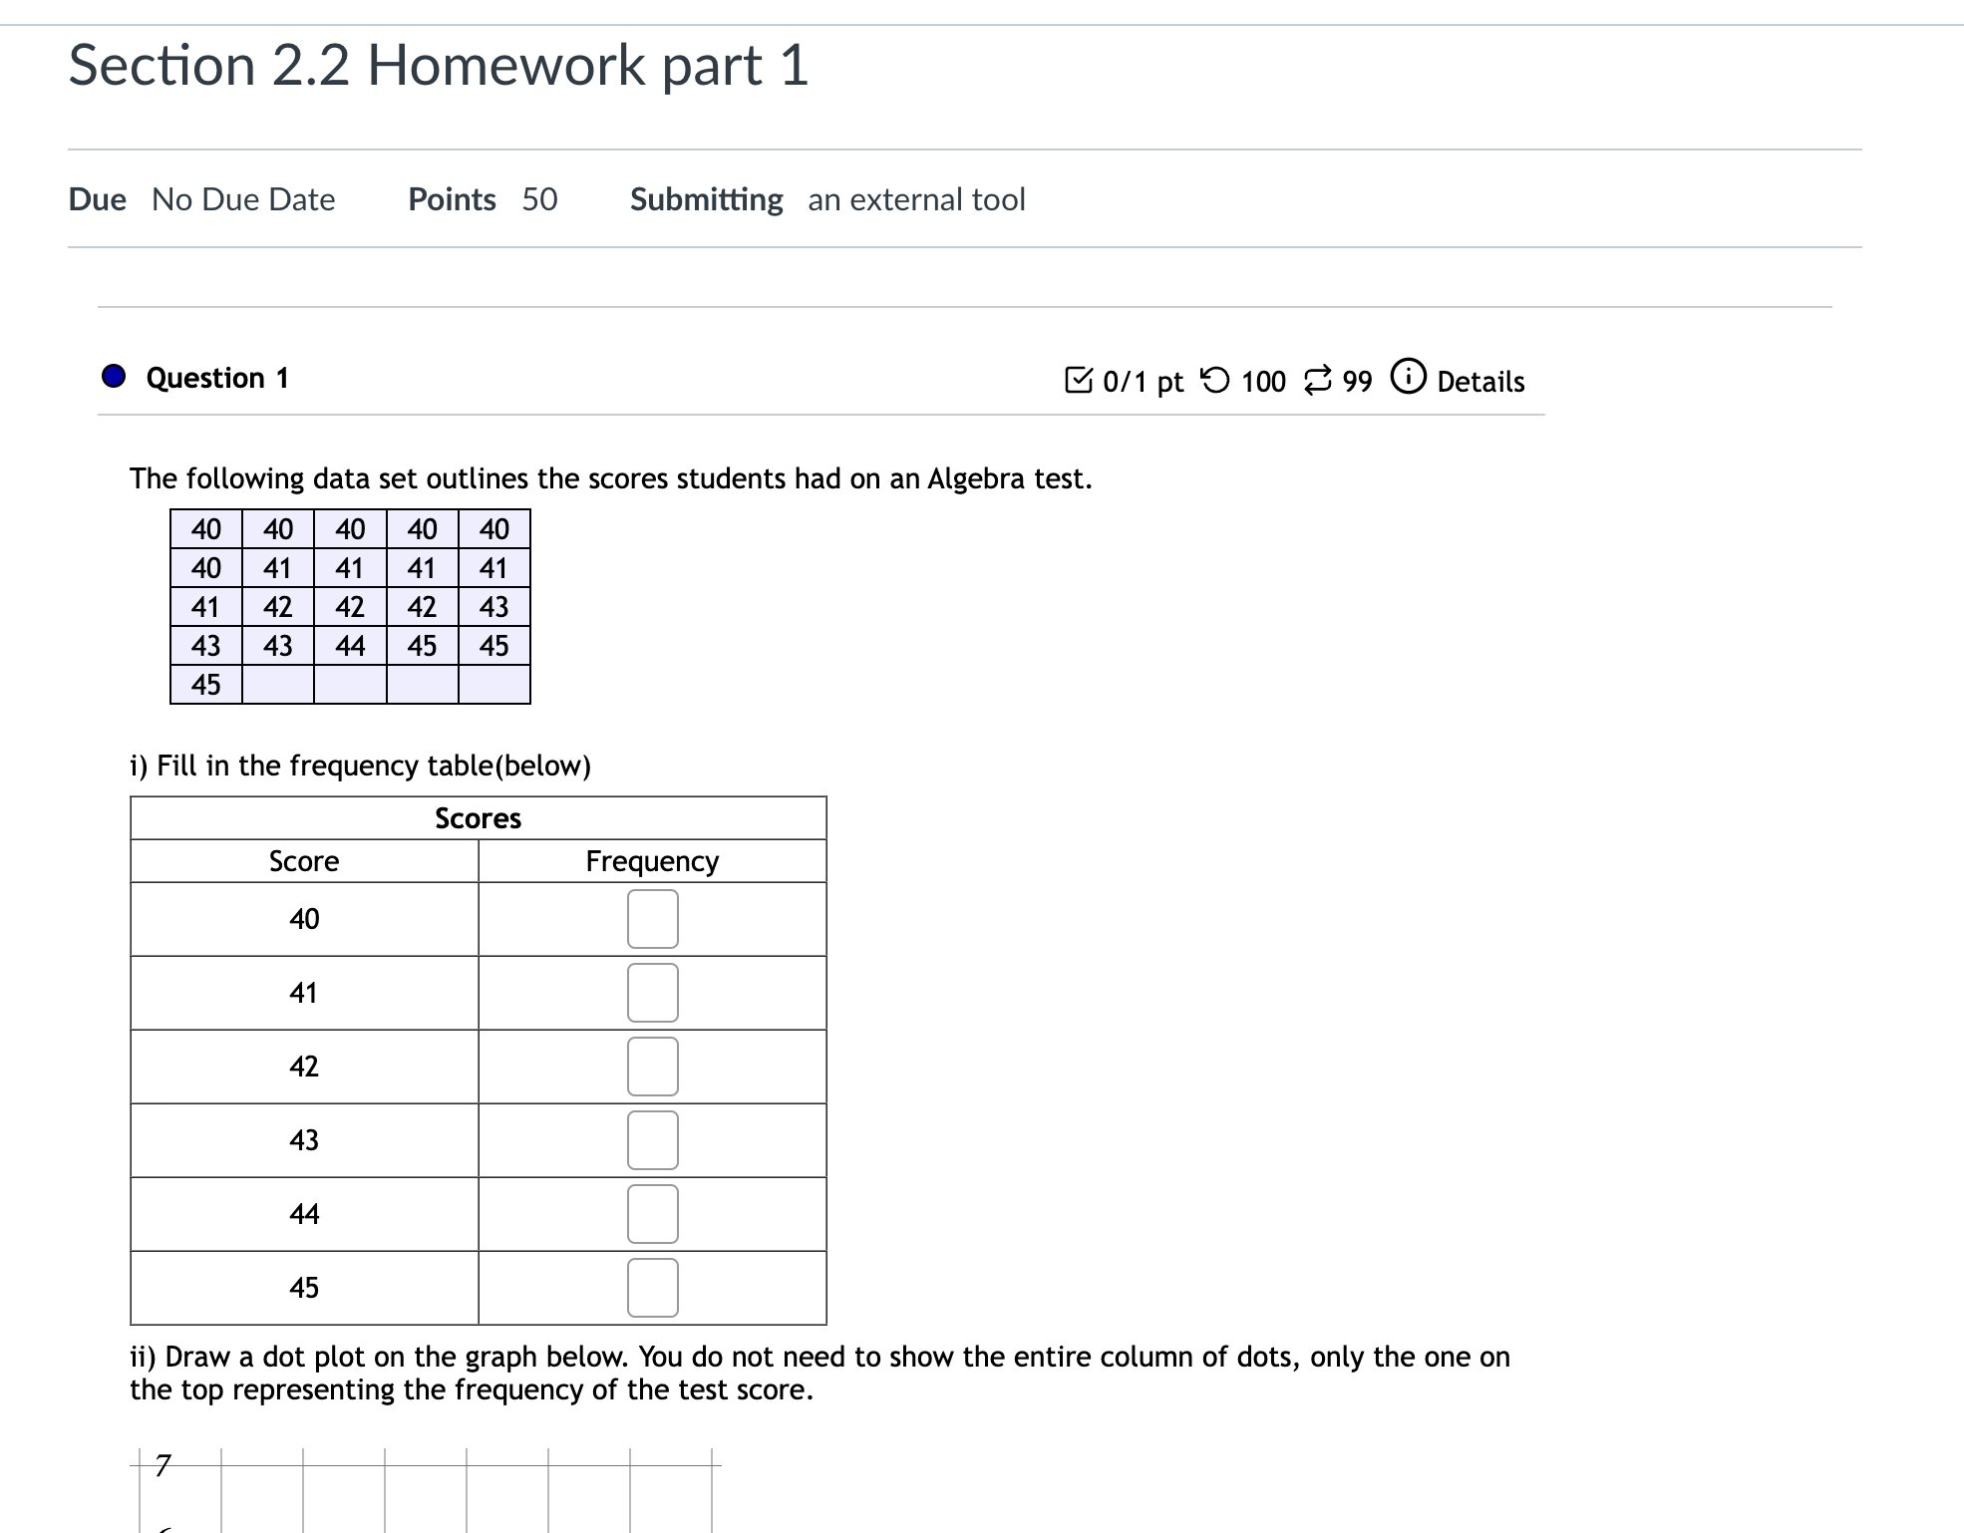Click the resubmission arrows icon beside 99
Viewport: 1964px width, 1533px height.
[1318, 380]
